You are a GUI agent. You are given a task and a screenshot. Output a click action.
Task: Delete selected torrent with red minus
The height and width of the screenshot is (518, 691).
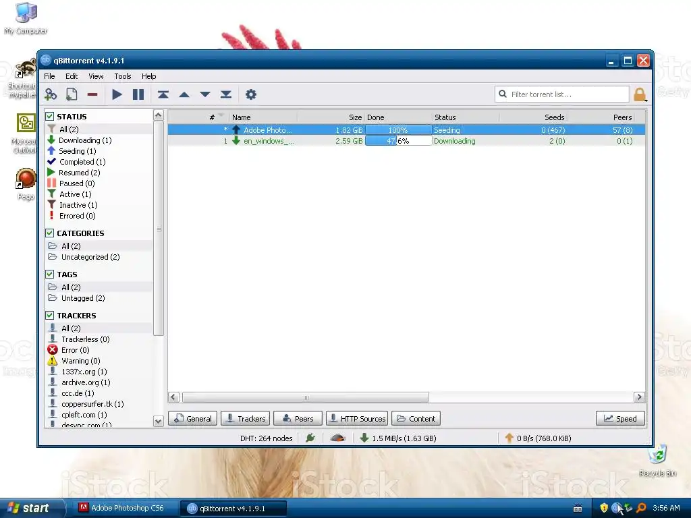click(92, 94)
